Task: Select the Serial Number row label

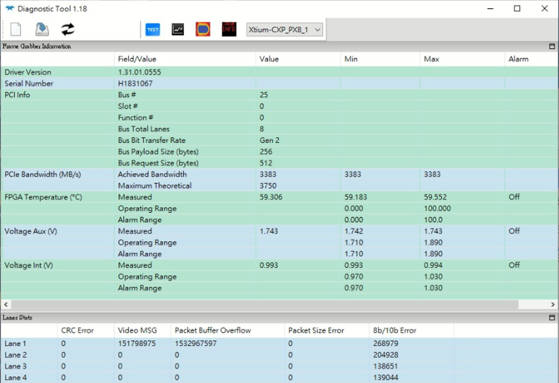Action: coord(28,83)
